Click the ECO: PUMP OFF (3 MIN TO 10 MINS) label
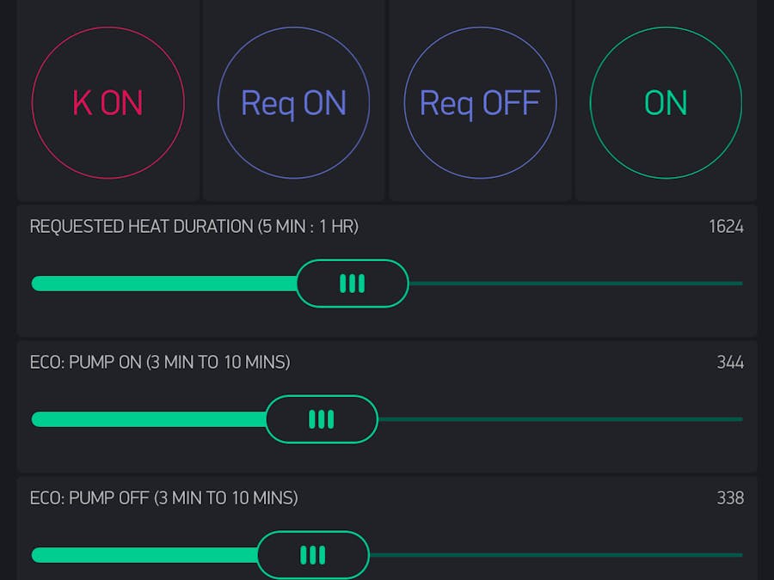Screen dimensions: 774x580 163,498
